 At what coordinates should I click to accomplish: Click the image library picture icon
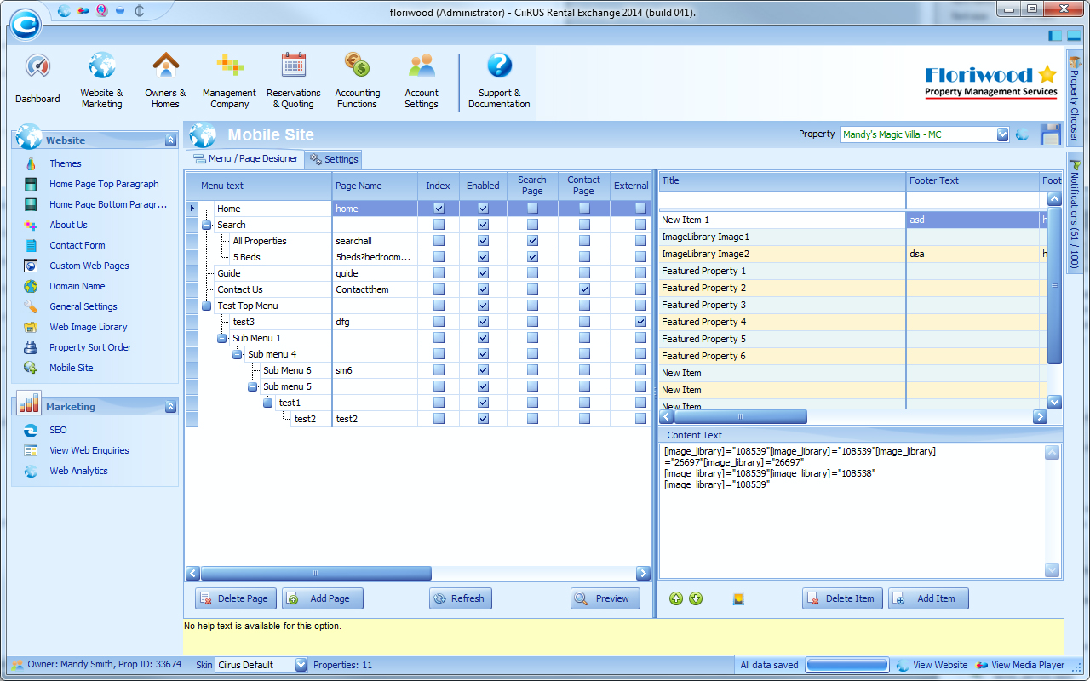[739, 599]
